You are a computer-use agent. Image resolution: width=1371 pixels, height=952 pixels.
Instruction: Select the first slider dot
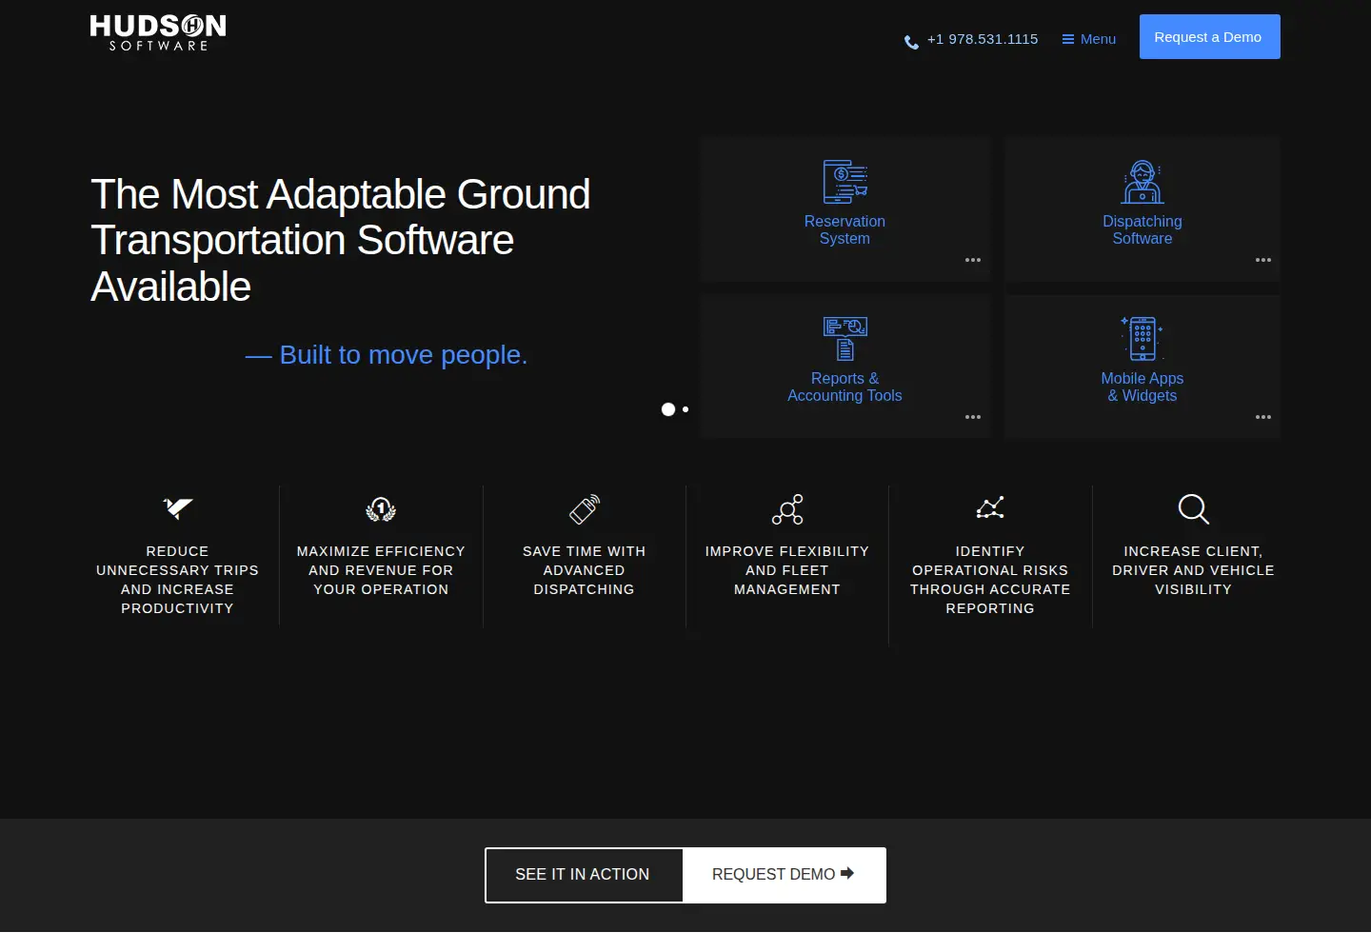[668, 409]
